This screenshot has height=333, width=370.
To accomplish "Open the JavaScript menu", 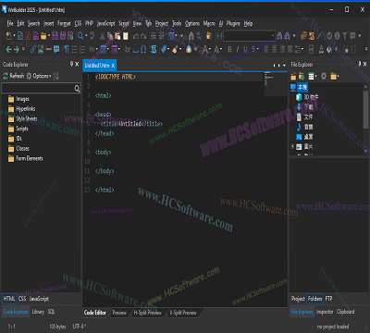I will (105, 23).
